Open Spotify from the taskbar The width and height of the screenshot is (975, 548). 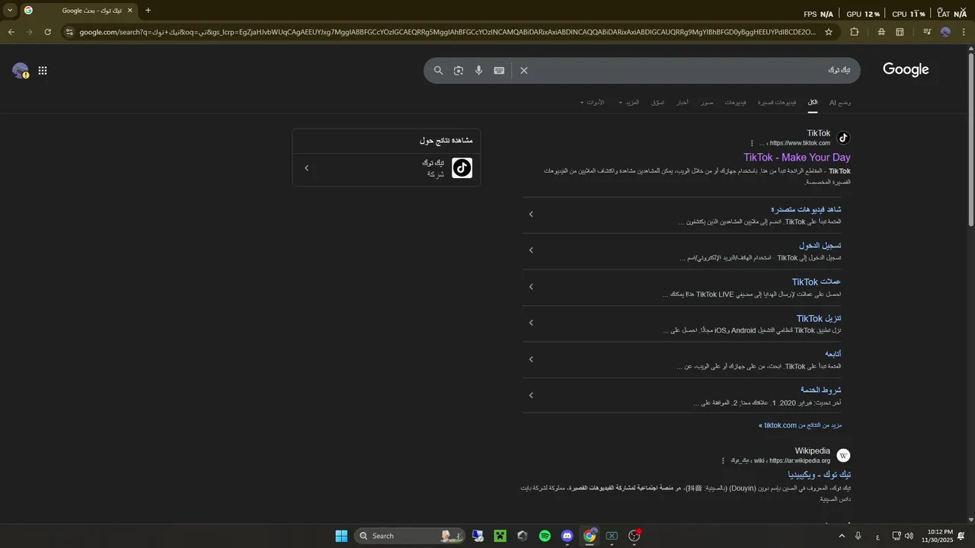click(545, 536)
